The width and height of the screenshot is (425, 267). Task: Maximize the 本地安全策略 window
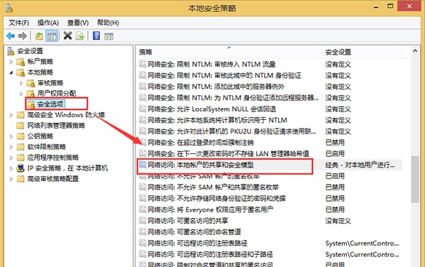(x=390, y=6)
